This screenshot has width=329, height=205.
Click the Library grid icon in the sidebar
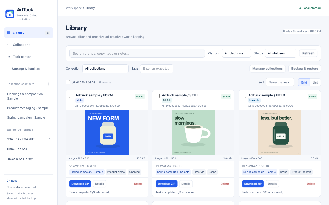coord(9,33)
